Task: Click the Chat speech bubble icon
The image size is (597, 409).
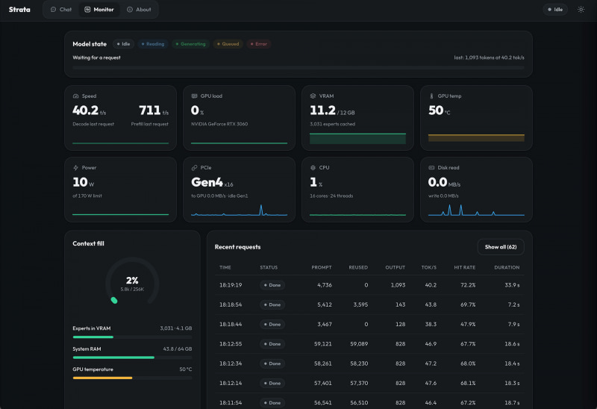Action: (x=53, y=10)
